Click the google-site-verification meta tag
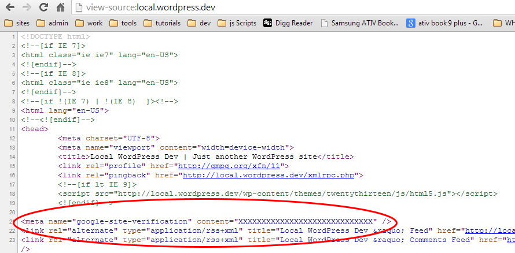Viewport: 515px width, 253px height. point(206,221)
